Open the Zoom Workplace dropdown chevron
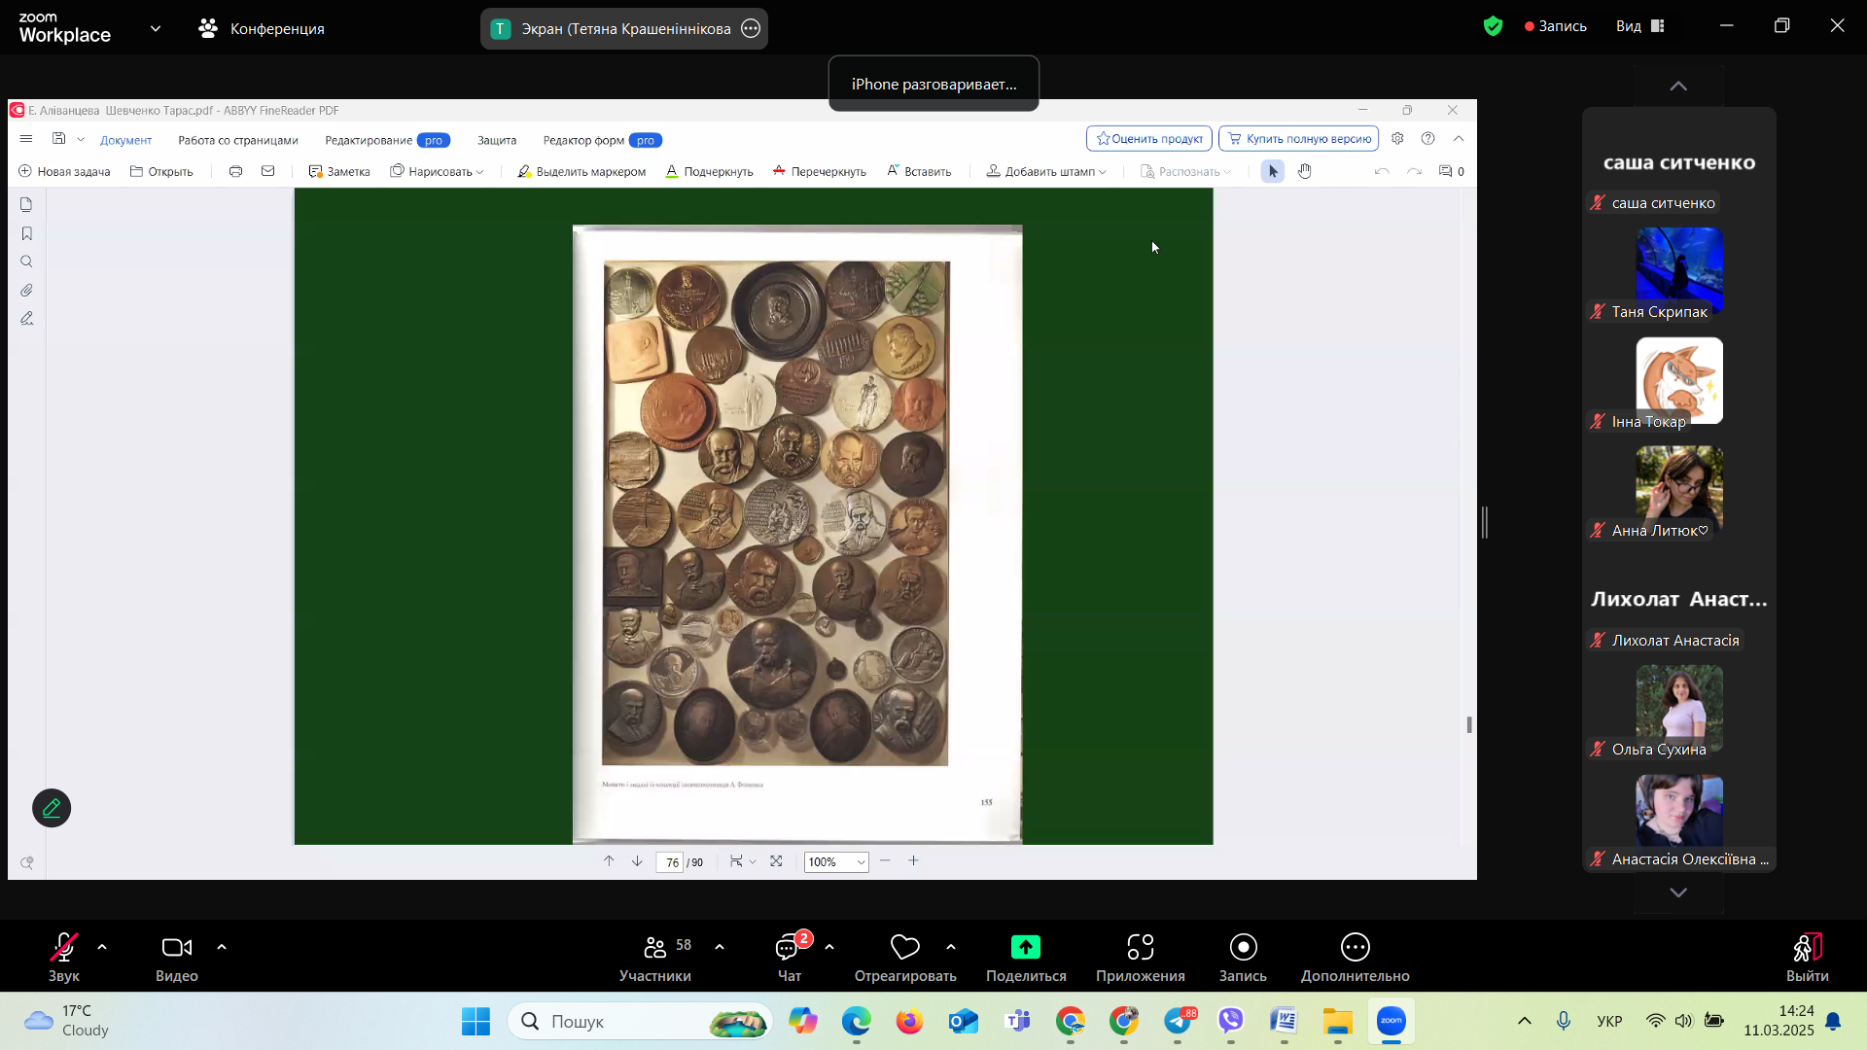 point(156,28)
